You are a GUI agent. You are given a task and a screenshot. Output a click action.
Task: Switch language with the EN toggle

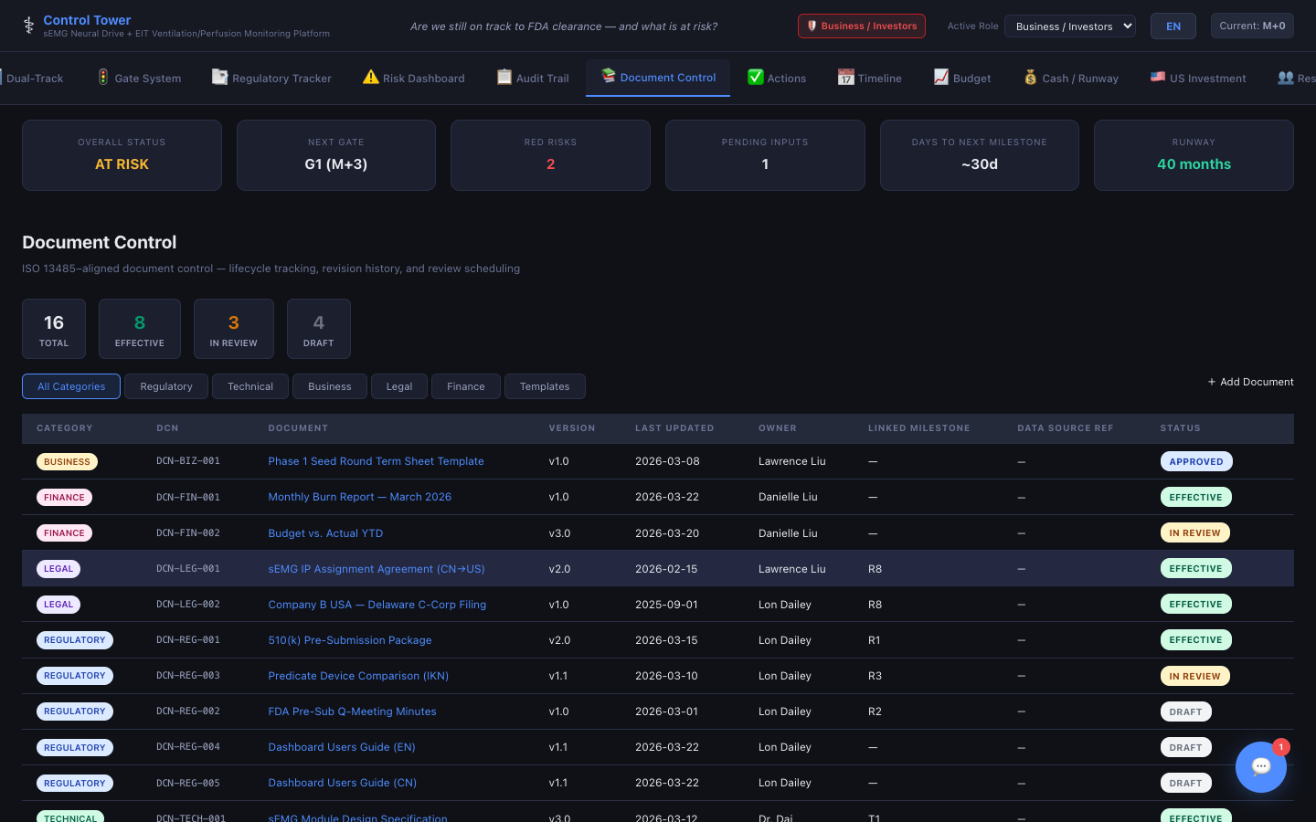click(x=1173, y=26)
